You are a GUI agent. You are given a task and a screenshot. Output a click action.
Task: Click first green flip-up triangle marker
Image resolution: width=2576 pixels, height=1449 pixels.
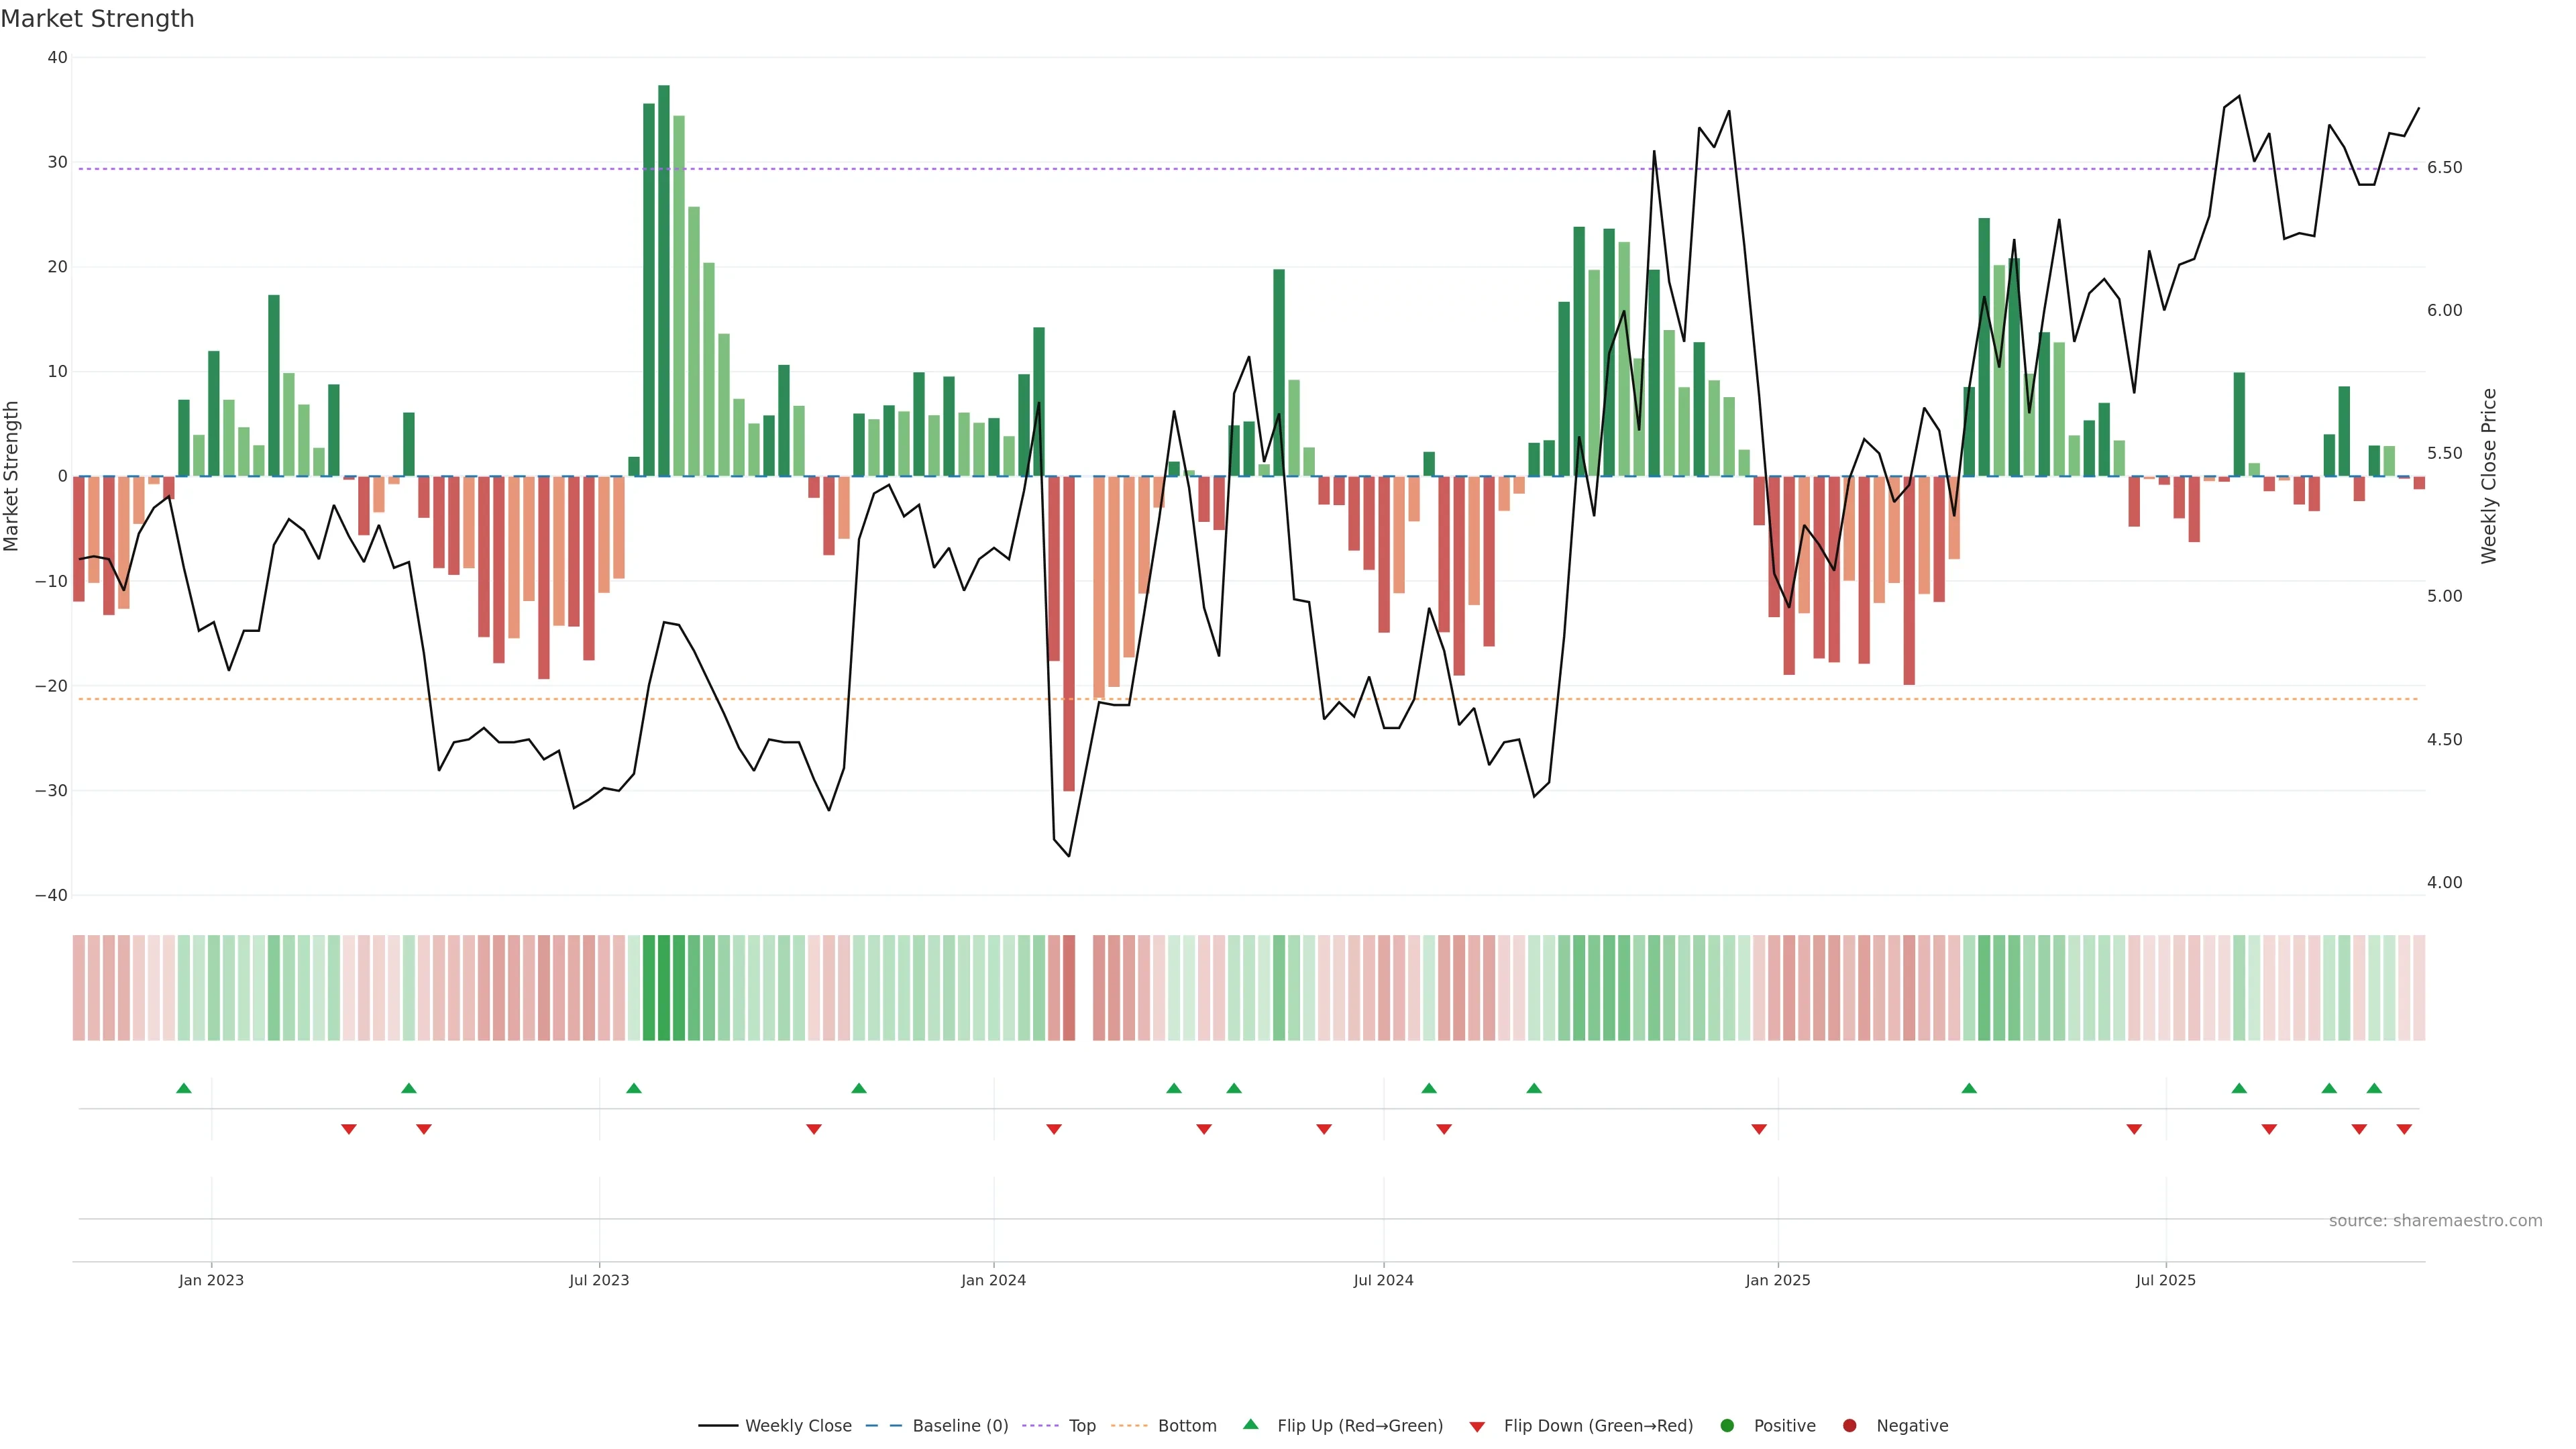[x=184, y=1088]
